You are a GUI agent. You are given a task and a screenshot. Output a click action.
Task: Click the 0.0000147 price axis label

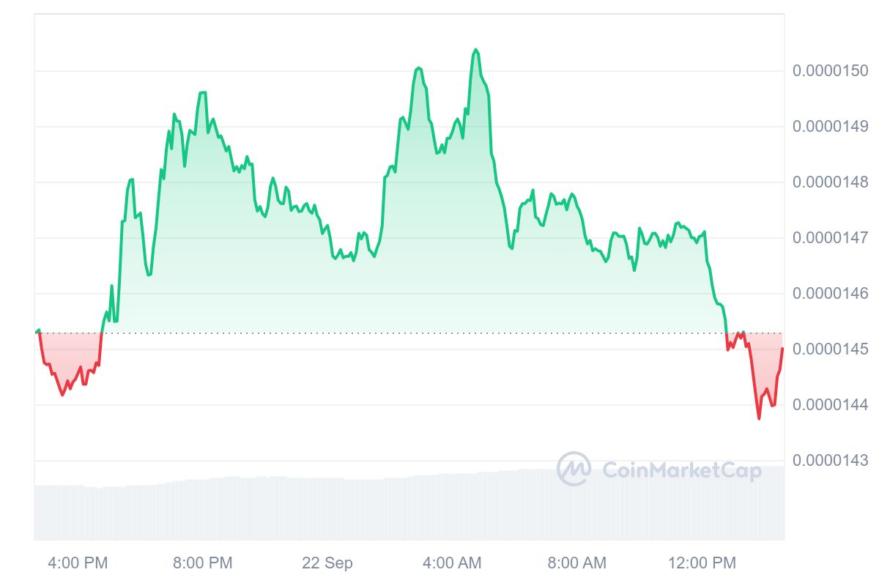coord(831,238)
